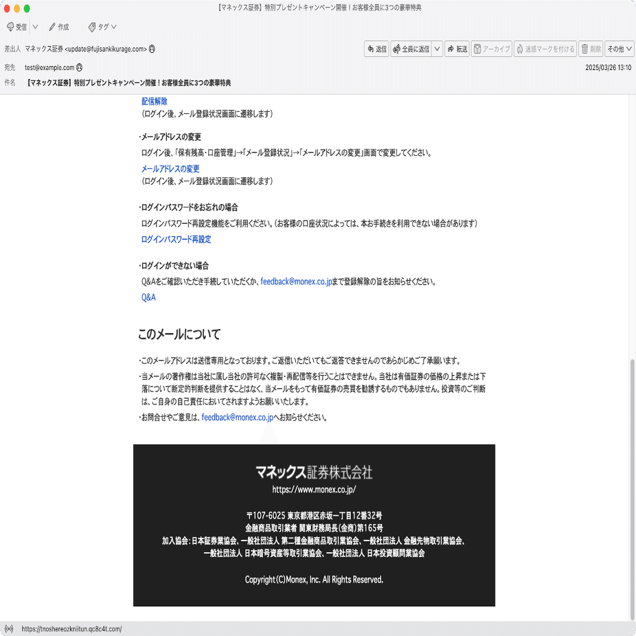Click the ログインパスワード再設定 link
This screenshot has width=636, height=636.
pyautogui.click(x=175, y=239)
